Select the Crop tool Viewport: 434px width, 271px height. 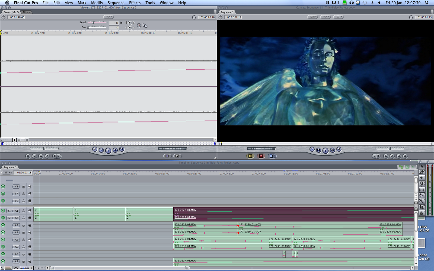422,207
